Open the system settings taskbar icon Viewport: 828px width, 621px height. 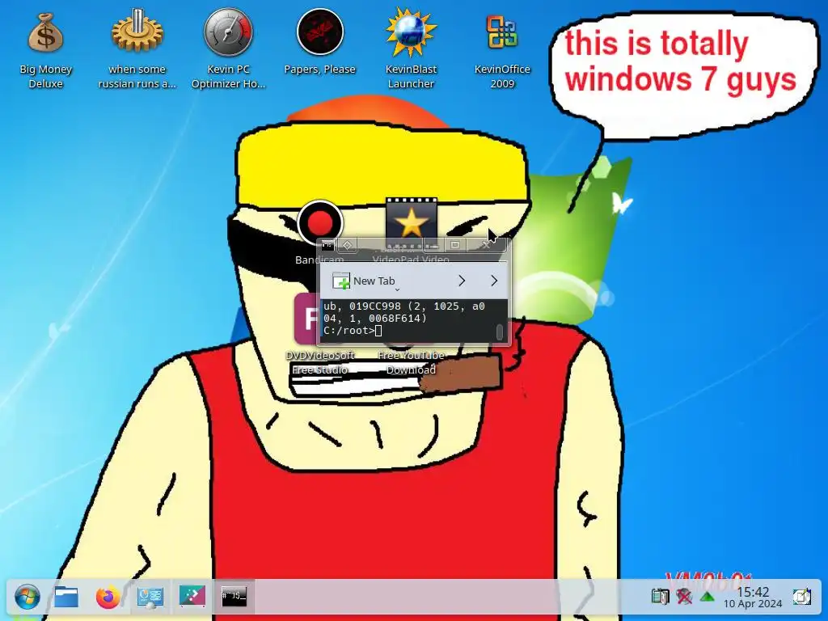tap(150, 598)
